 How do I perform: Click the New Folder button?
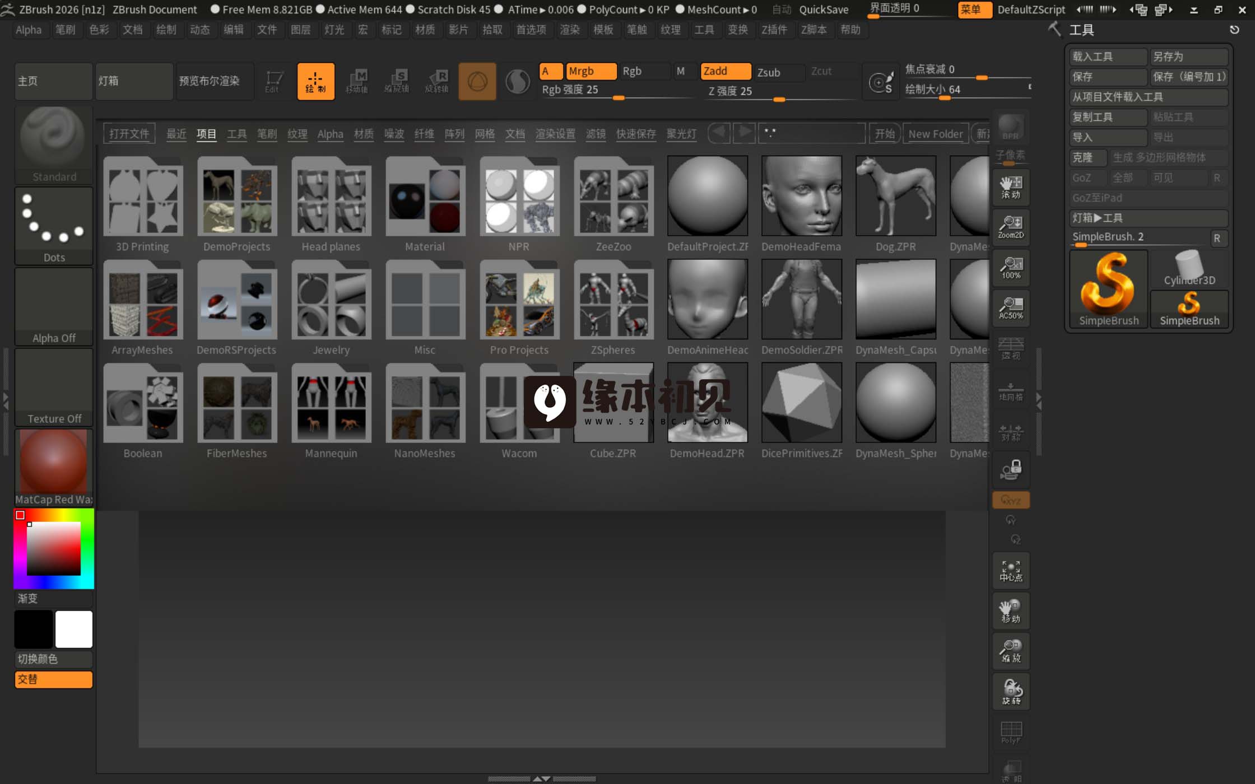point(935,134)
